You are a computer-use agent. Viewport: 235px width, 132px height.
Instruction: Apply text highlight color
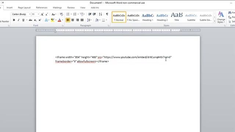click(53, 20)
